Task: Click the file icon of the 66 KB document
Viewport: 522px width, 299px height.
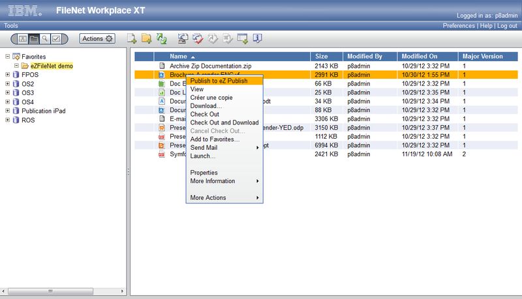Action: point(162,83)
